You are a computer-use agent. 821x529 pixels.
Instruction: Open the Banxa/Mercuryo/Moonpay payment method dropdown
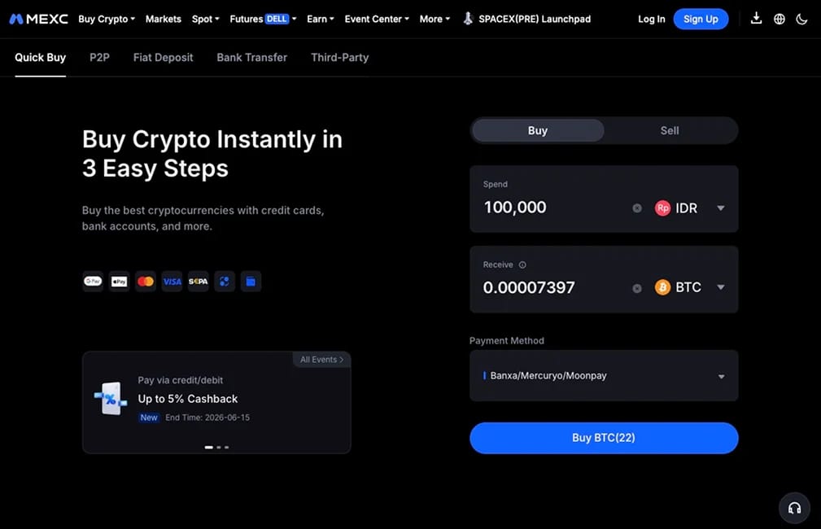tap(604, 375)
